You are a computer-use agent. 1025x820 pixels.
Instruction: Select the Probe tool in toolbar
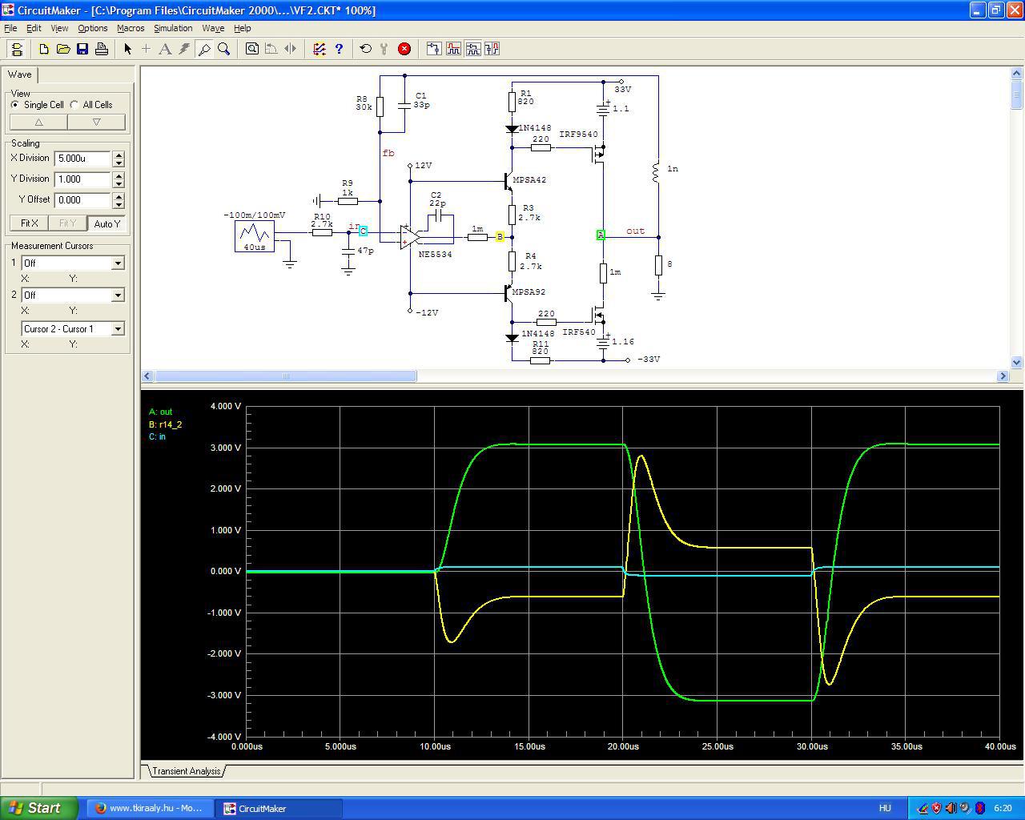(x=204, y=49)
